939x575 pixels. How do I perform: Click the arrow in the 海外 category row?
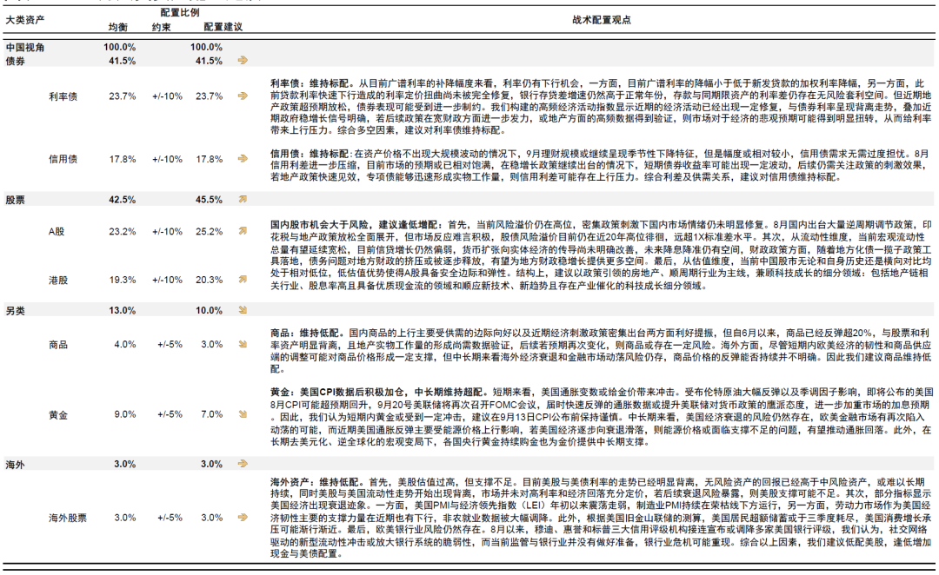coord(243,464)
